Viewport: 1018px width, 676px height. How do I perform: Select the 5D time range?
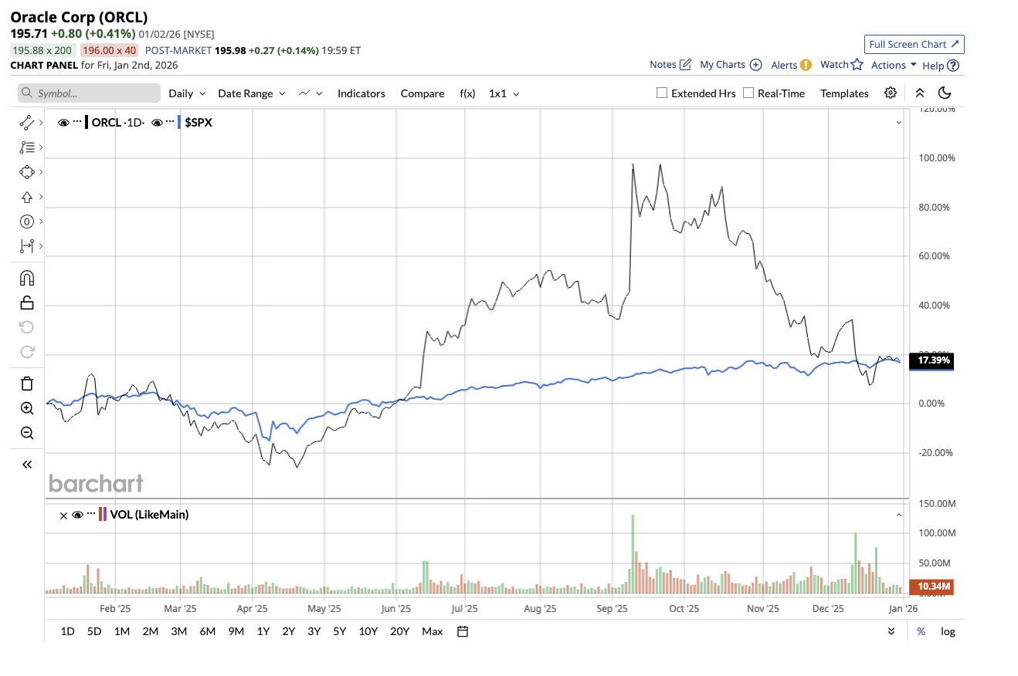94,631
